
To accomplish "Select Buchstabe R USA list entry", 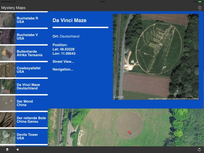I will pos(24,20).
